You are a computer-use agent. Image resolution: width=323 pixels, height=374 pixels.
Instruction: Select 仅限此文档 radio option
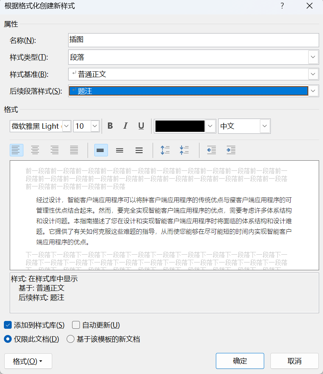click(8, 339)
